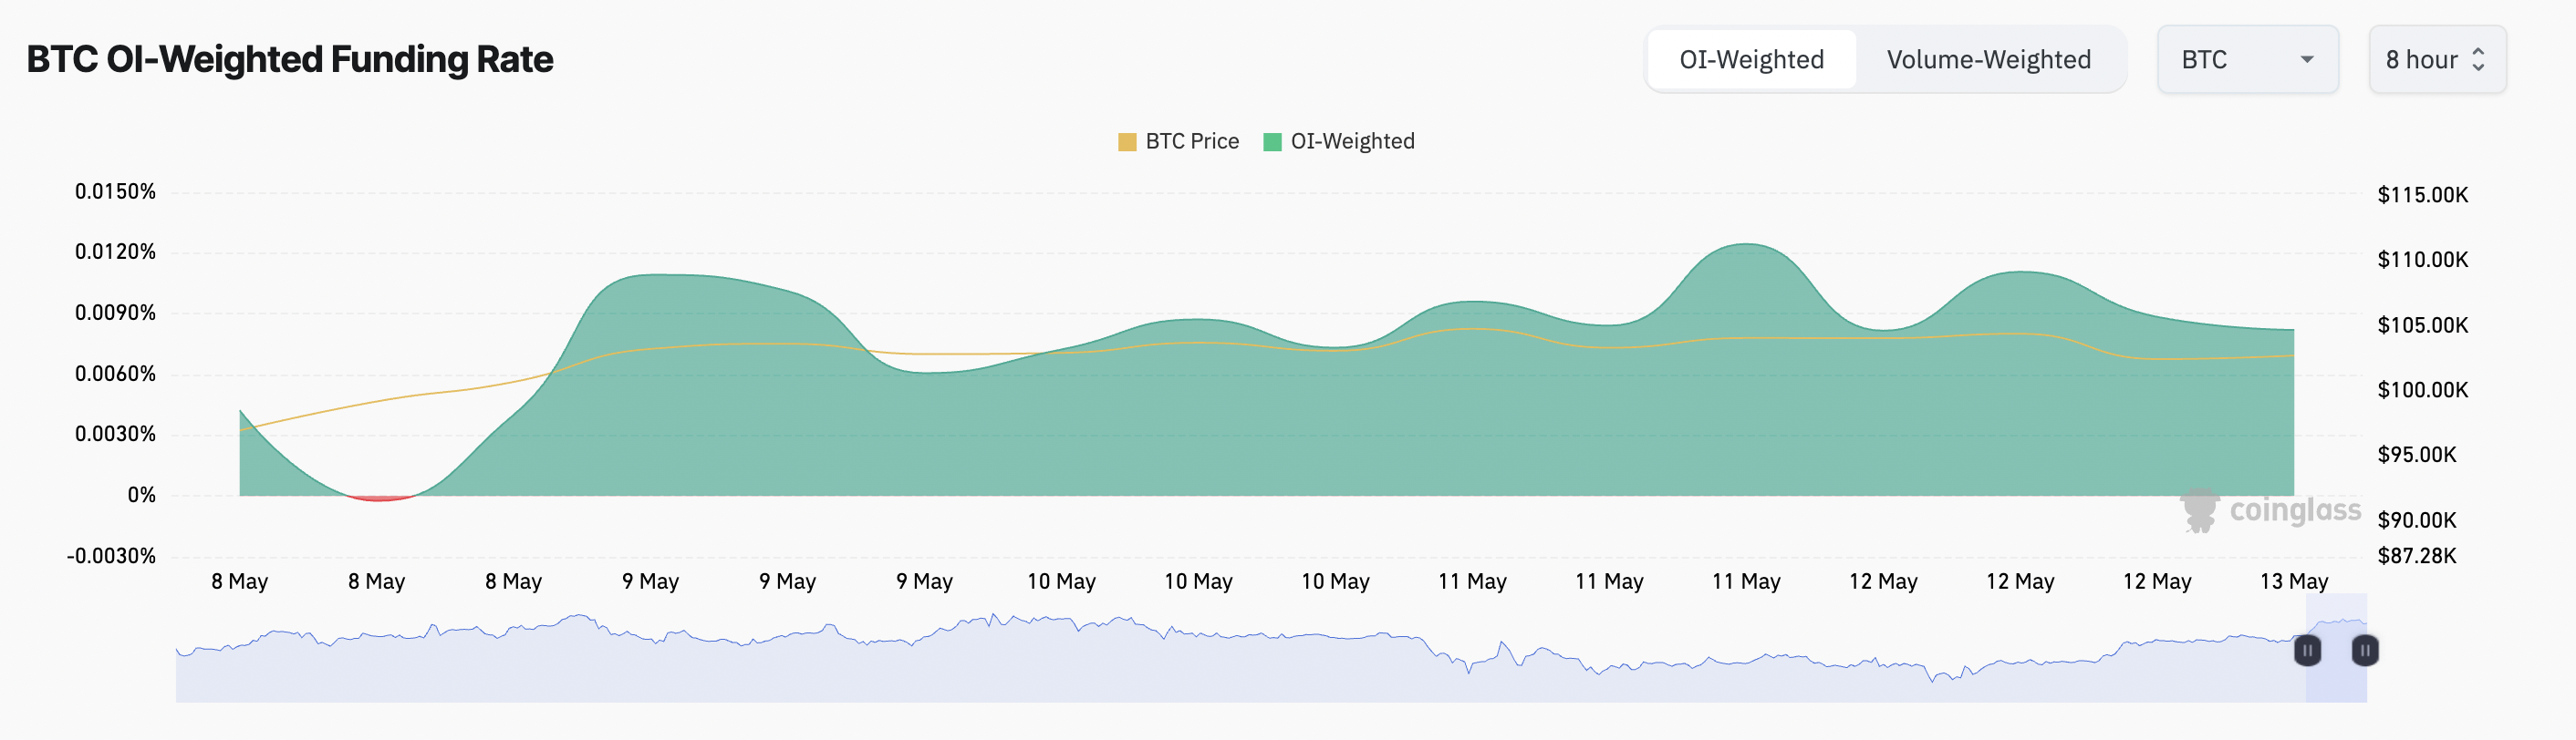Toggle the BTC Price legend label
Image resolution: width=2576 pixels, height=740 pixels.
pyautogui.click(x=1192, y=142)
